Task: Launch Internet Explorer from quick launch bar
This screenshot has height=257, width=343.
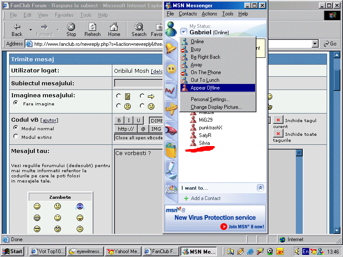Action: click(x=250, y=251)
